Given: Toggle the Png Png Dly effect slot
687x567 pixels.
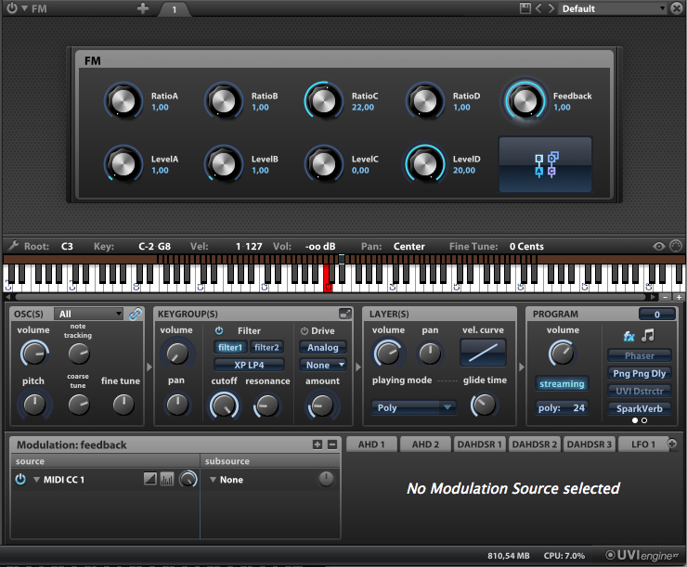Looking at the screenshot, I should [x=640, y=373].
